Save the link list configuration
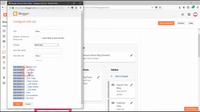This screenshot has height=112, width=200. pyautogui.click(x=18, y=104)
